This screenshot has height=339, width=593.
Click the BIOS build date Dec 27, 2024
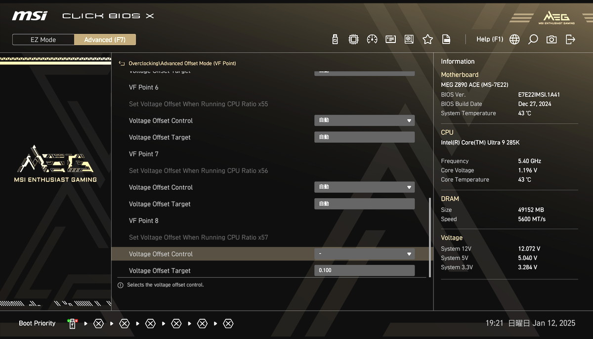(x=536, y=104)
